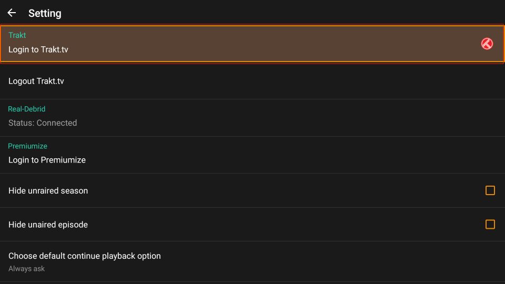
Task: Click the green Trakt section header
Action: click(17, 35)
